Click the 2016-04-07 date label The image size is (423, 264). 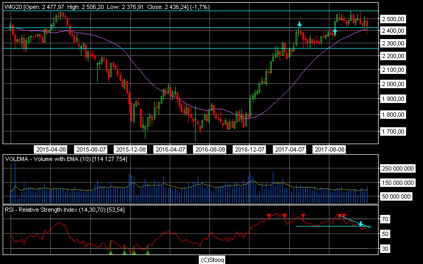coord(170,149)
